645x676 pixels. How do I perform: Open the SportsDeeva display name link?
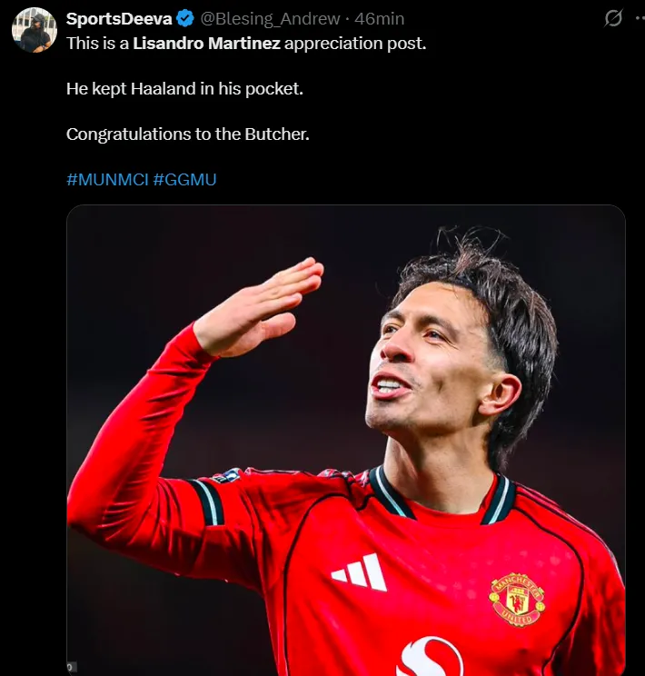(x=119, y=19)
